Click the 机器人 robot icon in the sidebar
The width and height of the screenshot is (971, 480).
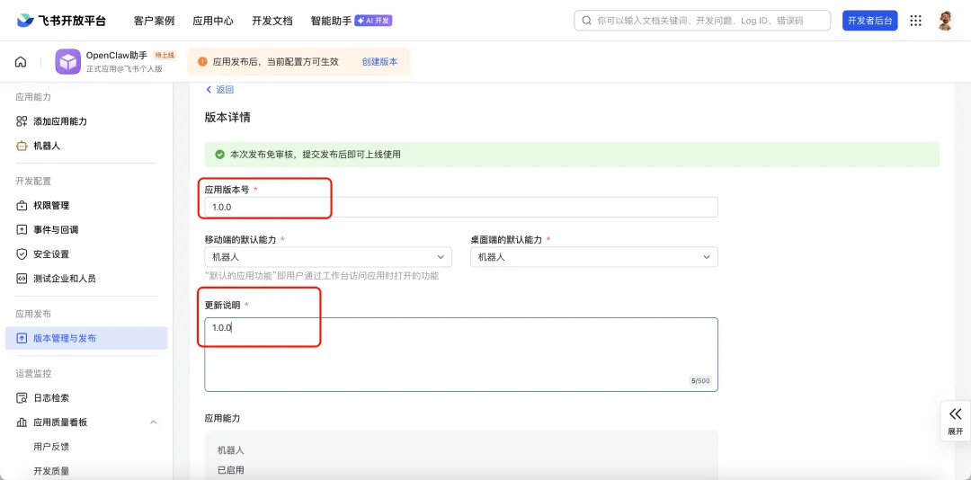pyautogui.click(x=22, y=147)
